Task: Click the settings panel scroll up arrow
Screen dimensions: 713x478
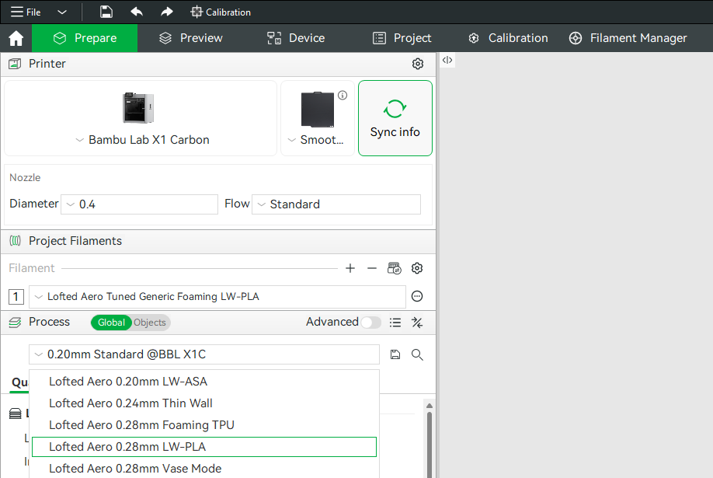Action: pos(430,406)
